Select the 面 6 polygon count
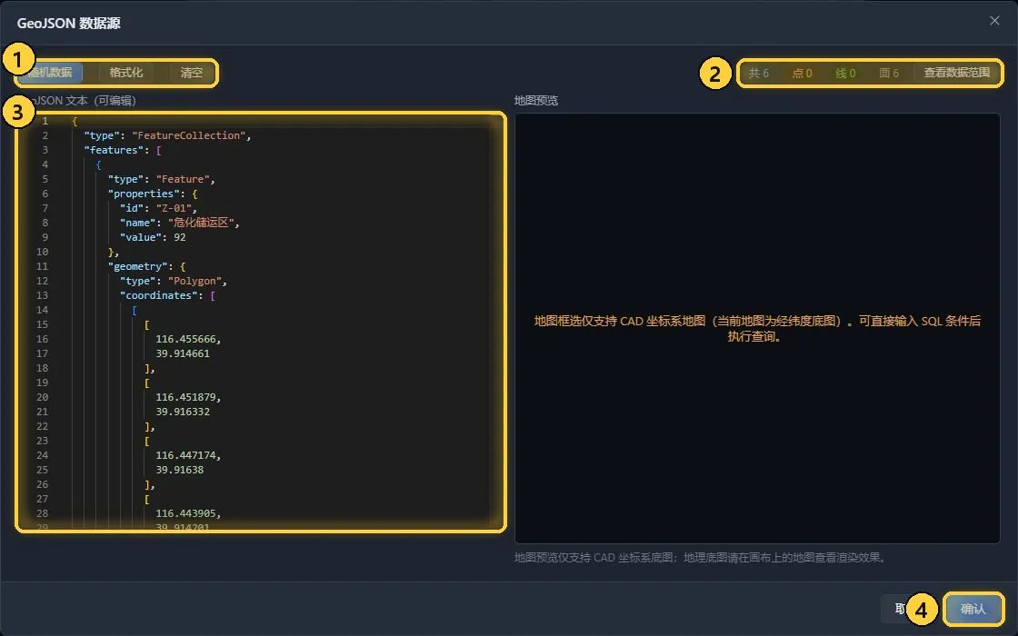 (x=889, y=74)
